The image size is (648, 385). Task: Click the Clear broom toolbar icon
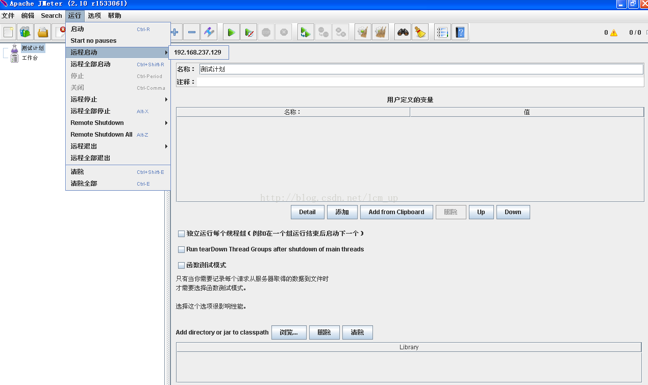pyautogui.click(x=363, y=32)
